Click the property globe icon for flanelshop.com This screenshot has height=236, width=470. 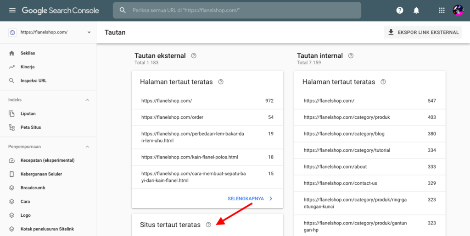click(x=12, y=32)
